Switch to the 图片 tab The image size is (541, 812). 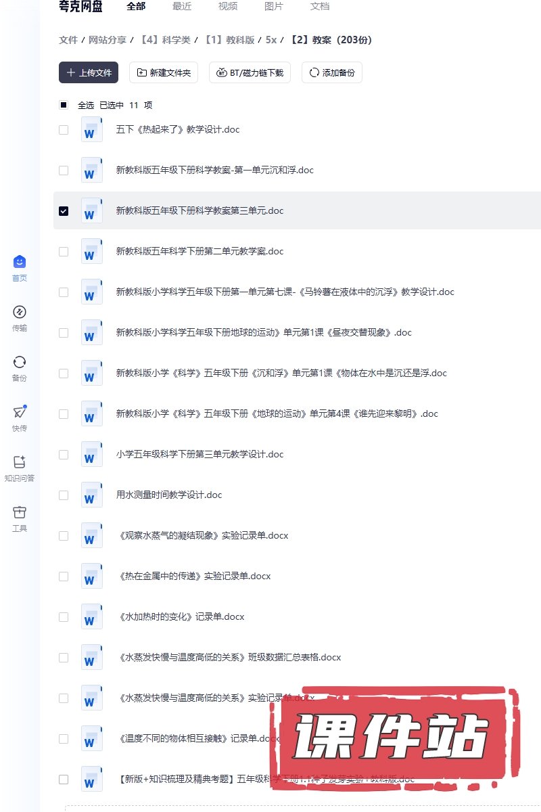point(274,6)
